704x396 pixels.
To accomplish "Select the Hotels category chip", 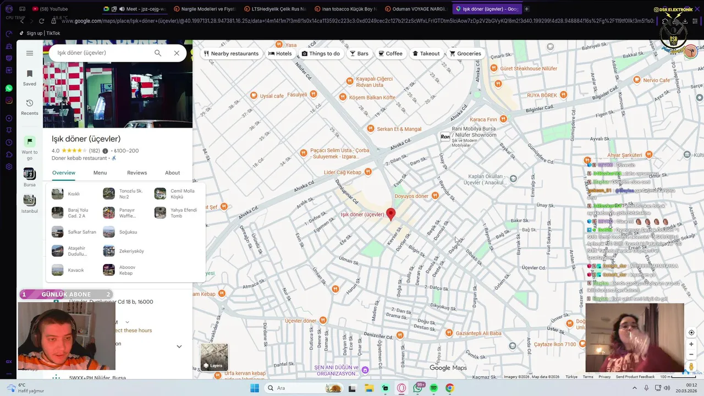I will point(280,53).
